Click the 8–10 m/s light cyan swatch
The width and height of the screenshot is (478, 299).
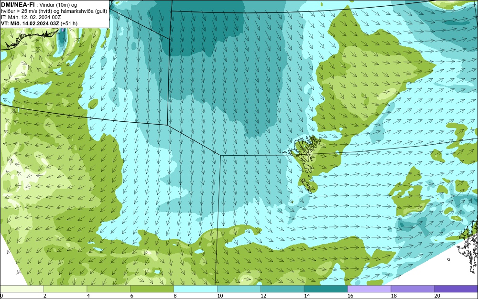click(x=196, y=288)
